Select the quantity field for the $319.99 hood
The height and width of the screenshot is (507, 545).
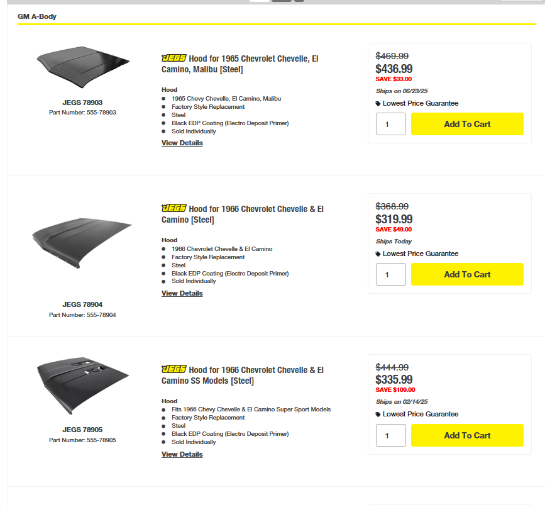coord(390,274)
